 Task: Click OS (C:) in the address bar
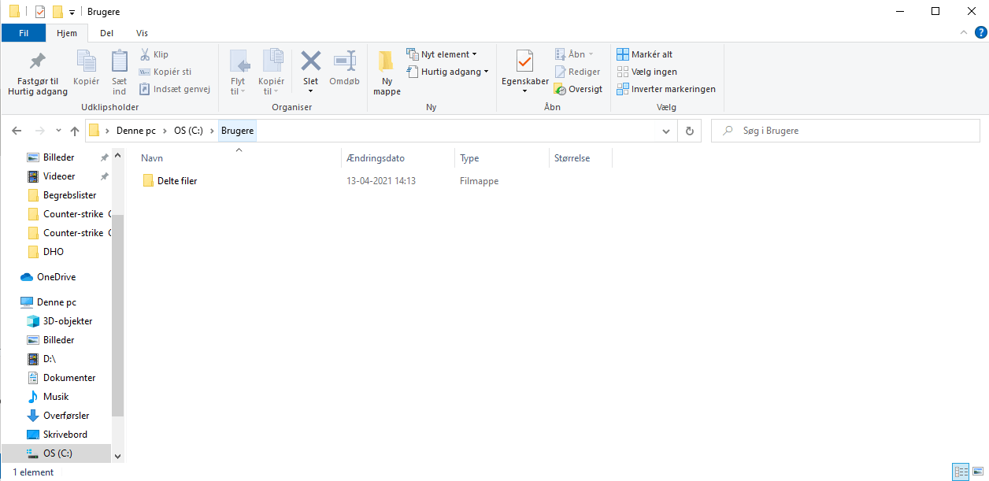point(190,131)
